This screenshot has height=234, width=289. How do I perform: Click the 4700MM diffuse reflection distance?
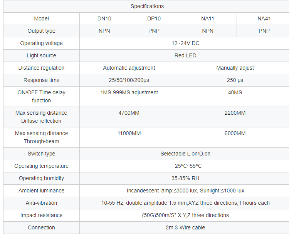(x=129, y=113)
